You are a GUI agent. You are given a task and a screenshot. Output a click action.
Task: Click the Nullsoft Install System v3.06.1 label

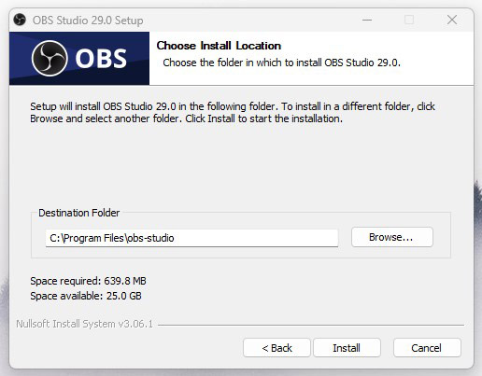click(85, 324)
